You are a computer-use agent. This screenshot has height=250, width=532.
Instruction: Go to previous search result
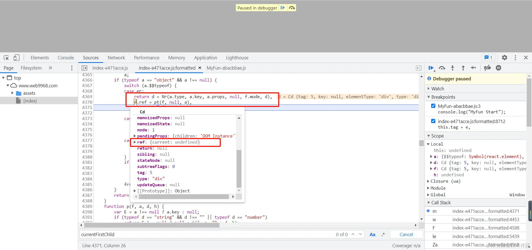click(x=353, y=234)
